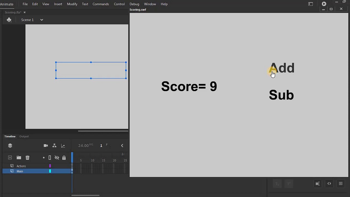The height and width of the screenshot is (197, 350).
Task: Open the Window menu
Action: pos(150,4)
